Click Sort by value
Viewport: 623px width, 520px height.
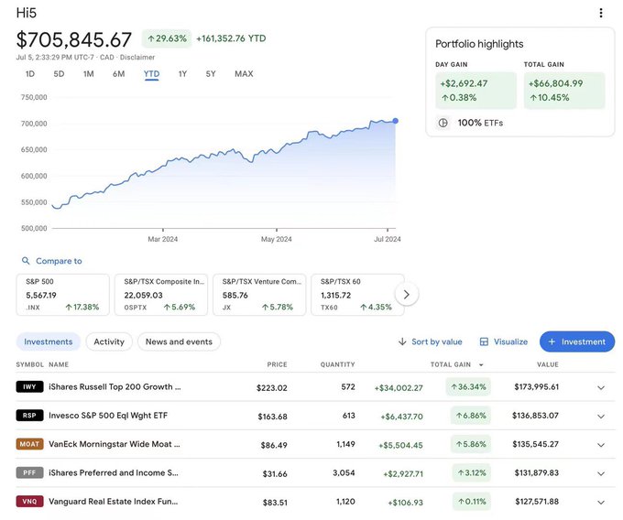coord(437,341)
